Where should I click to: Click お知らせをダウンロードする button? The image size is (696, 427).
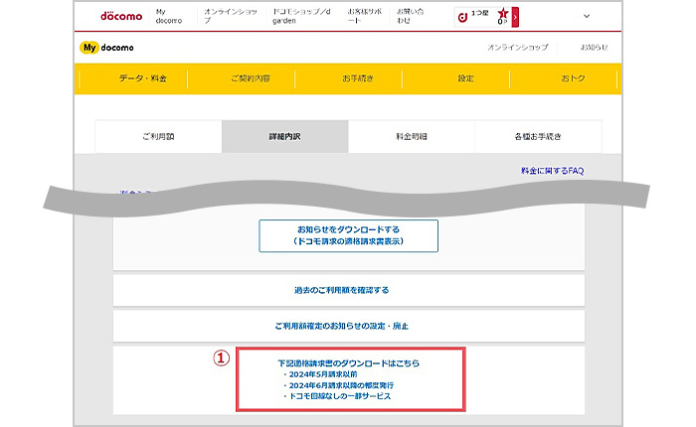348,236
